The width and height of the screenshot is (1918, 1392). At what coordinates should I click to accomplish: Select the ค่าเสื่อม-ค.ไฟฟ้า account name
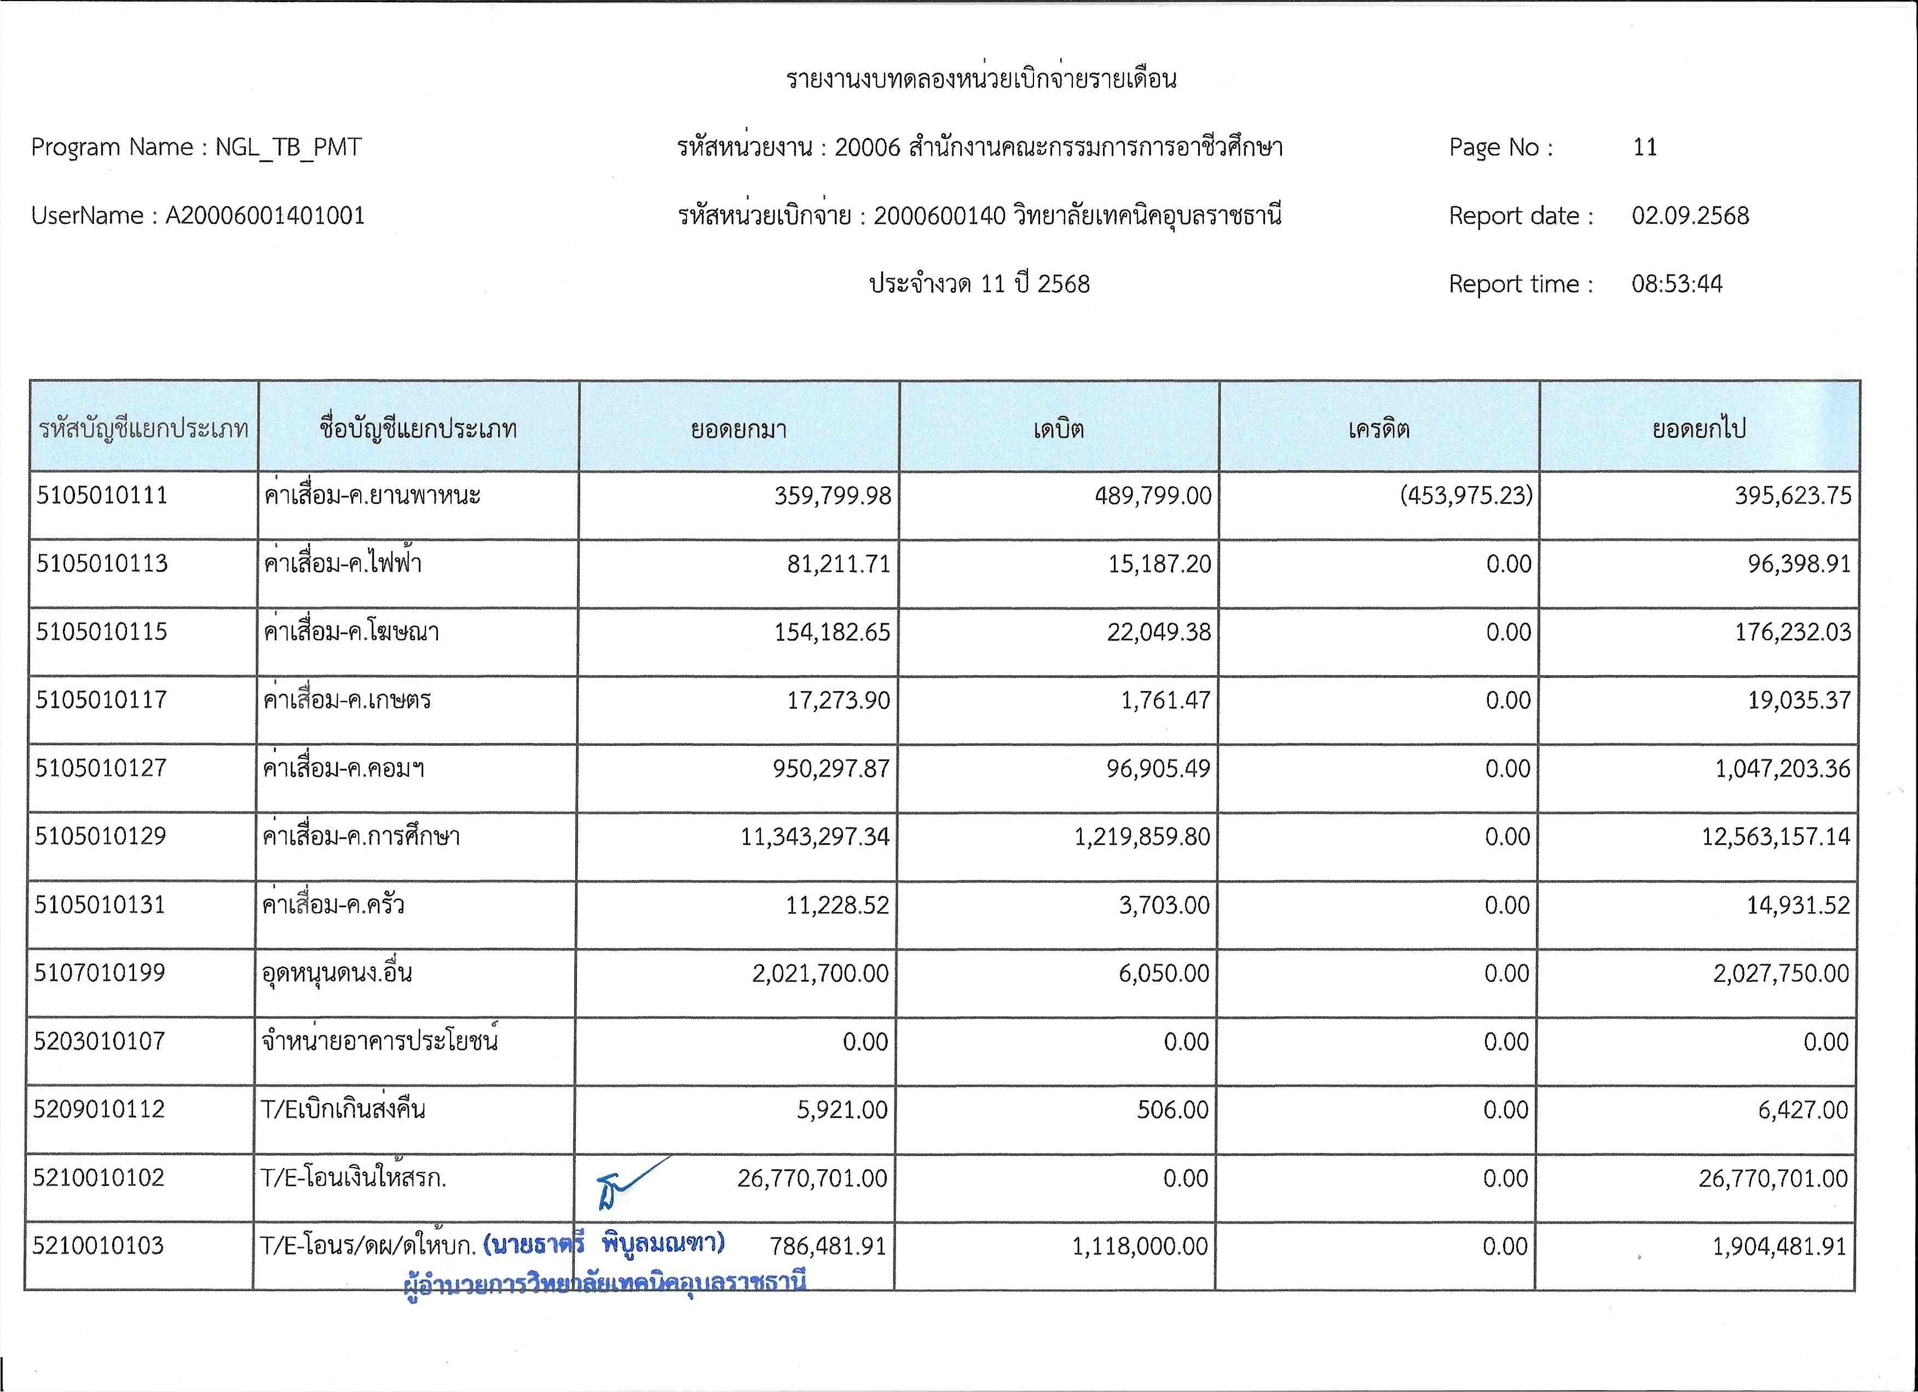pos(343,564)
